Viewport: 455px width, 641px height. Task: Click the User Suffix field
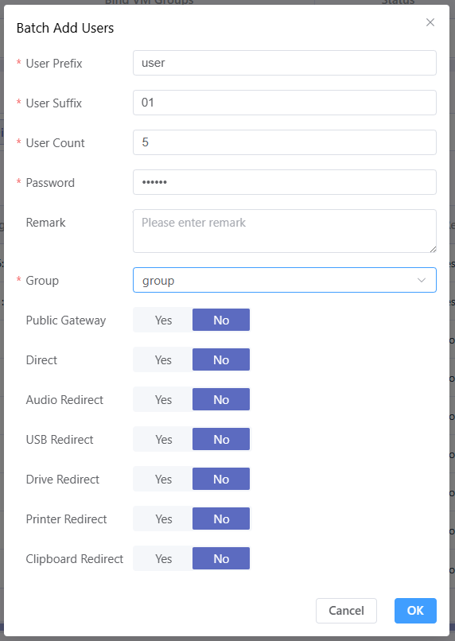[285, 103]
